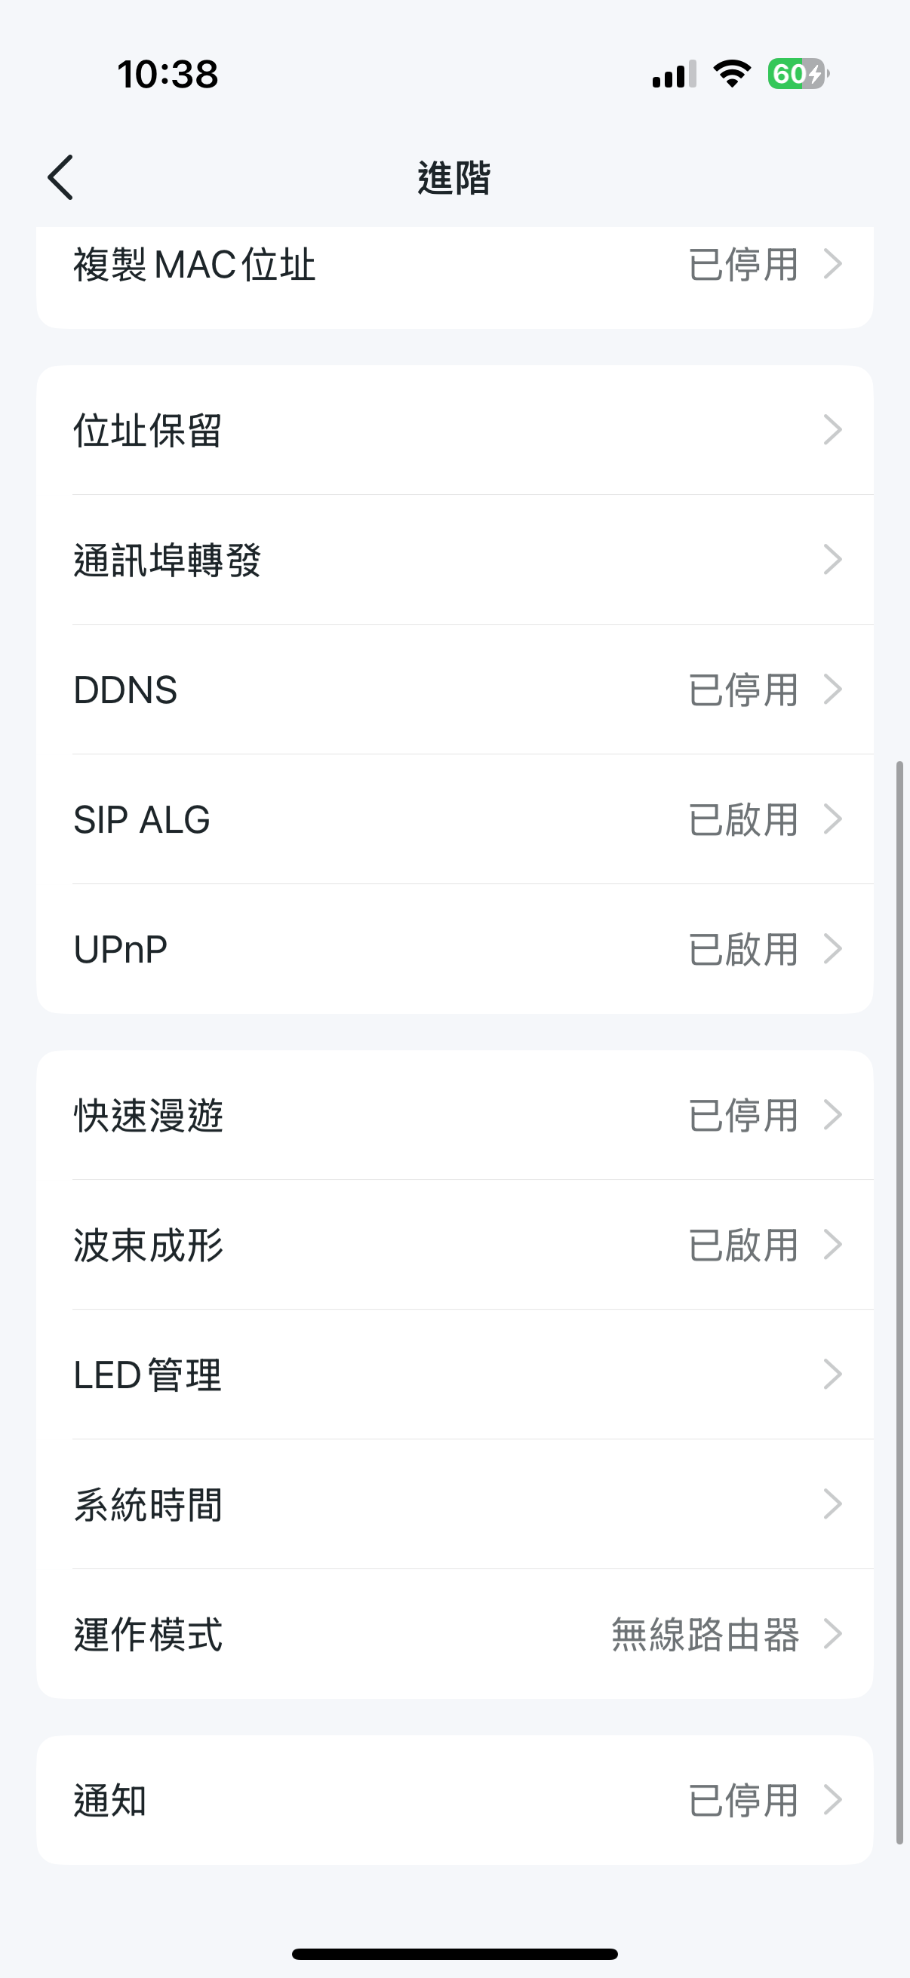Expand 位址保留 chevron arrow
This screenshot has height=1978, width=910.
pyautogui.click(x=832, y=430)
